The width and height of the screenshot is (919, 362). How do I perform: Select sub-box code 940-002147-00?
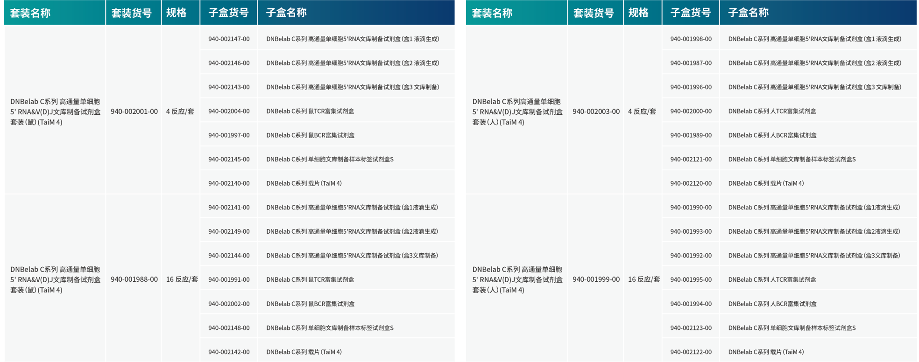[x=229, y=39]
